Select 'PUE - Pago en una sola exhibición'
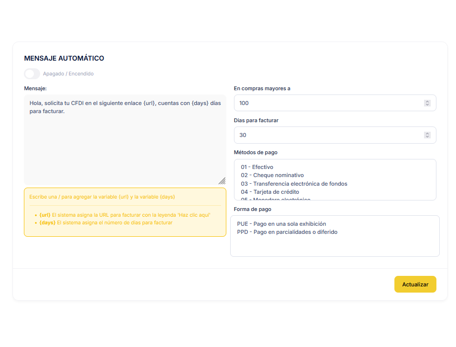 click(x=281, y=224)
